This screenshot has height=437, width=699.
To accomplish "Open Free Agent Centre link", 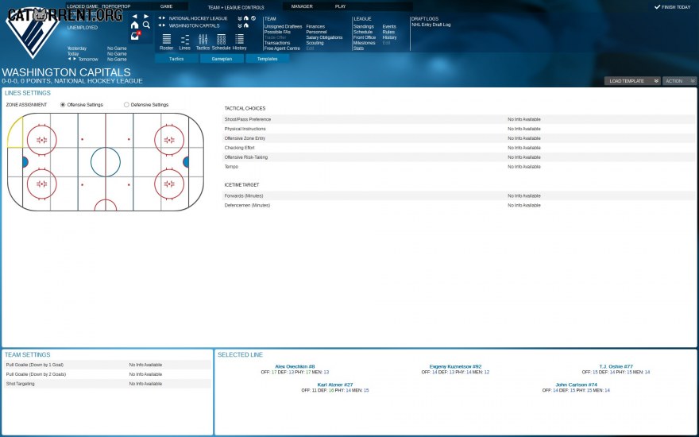I will point(282,48).
